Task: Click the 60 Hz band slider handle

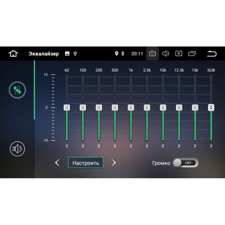Action: pyautogui.click(x=67, y=108)
